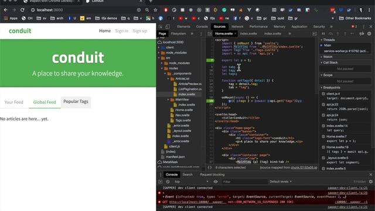Open the Your Feed tab on page

pyautogui.click(x=14, y=102)
